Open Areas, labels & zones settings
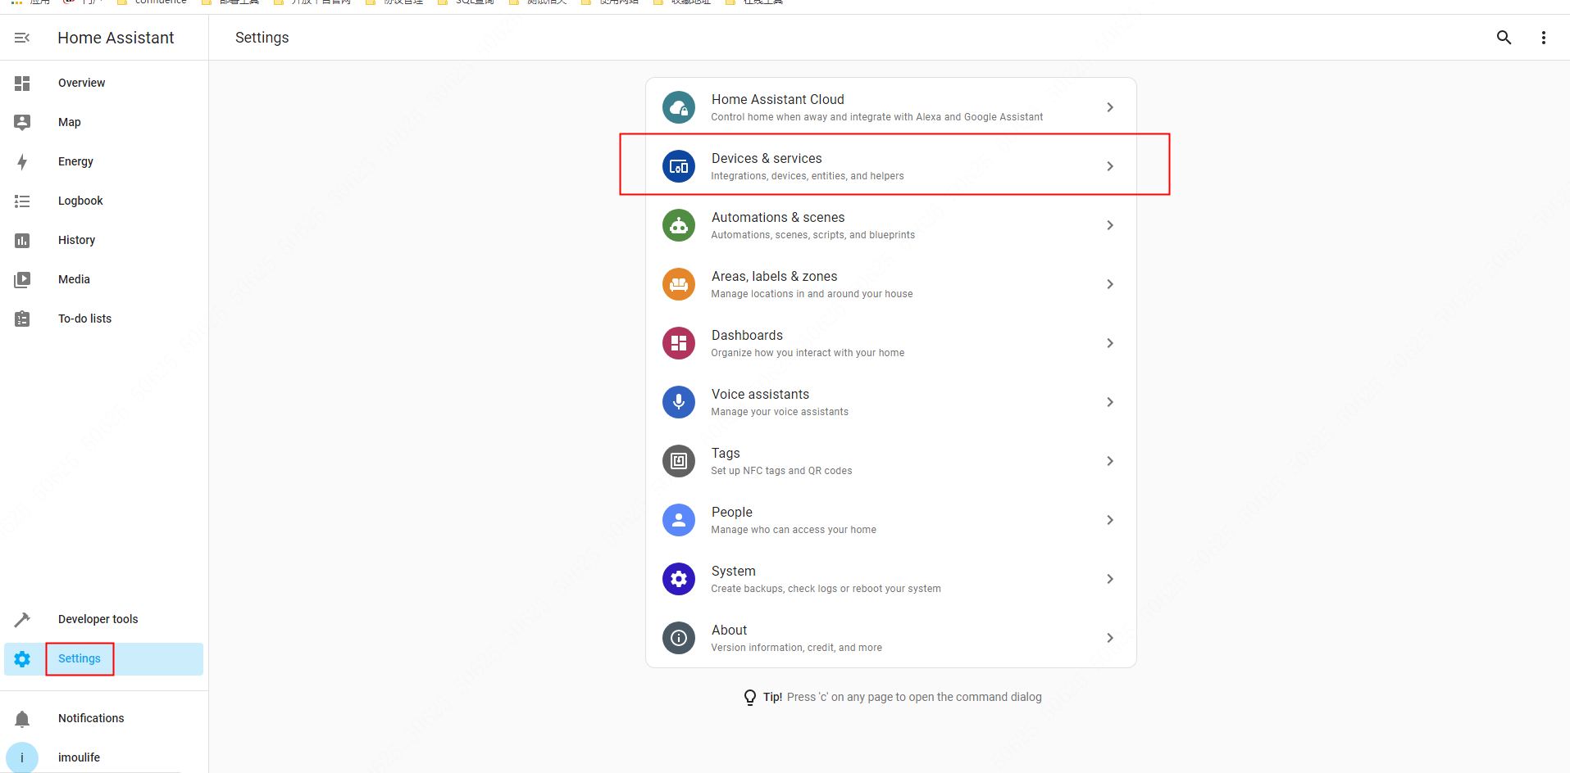 click(891, 284)
